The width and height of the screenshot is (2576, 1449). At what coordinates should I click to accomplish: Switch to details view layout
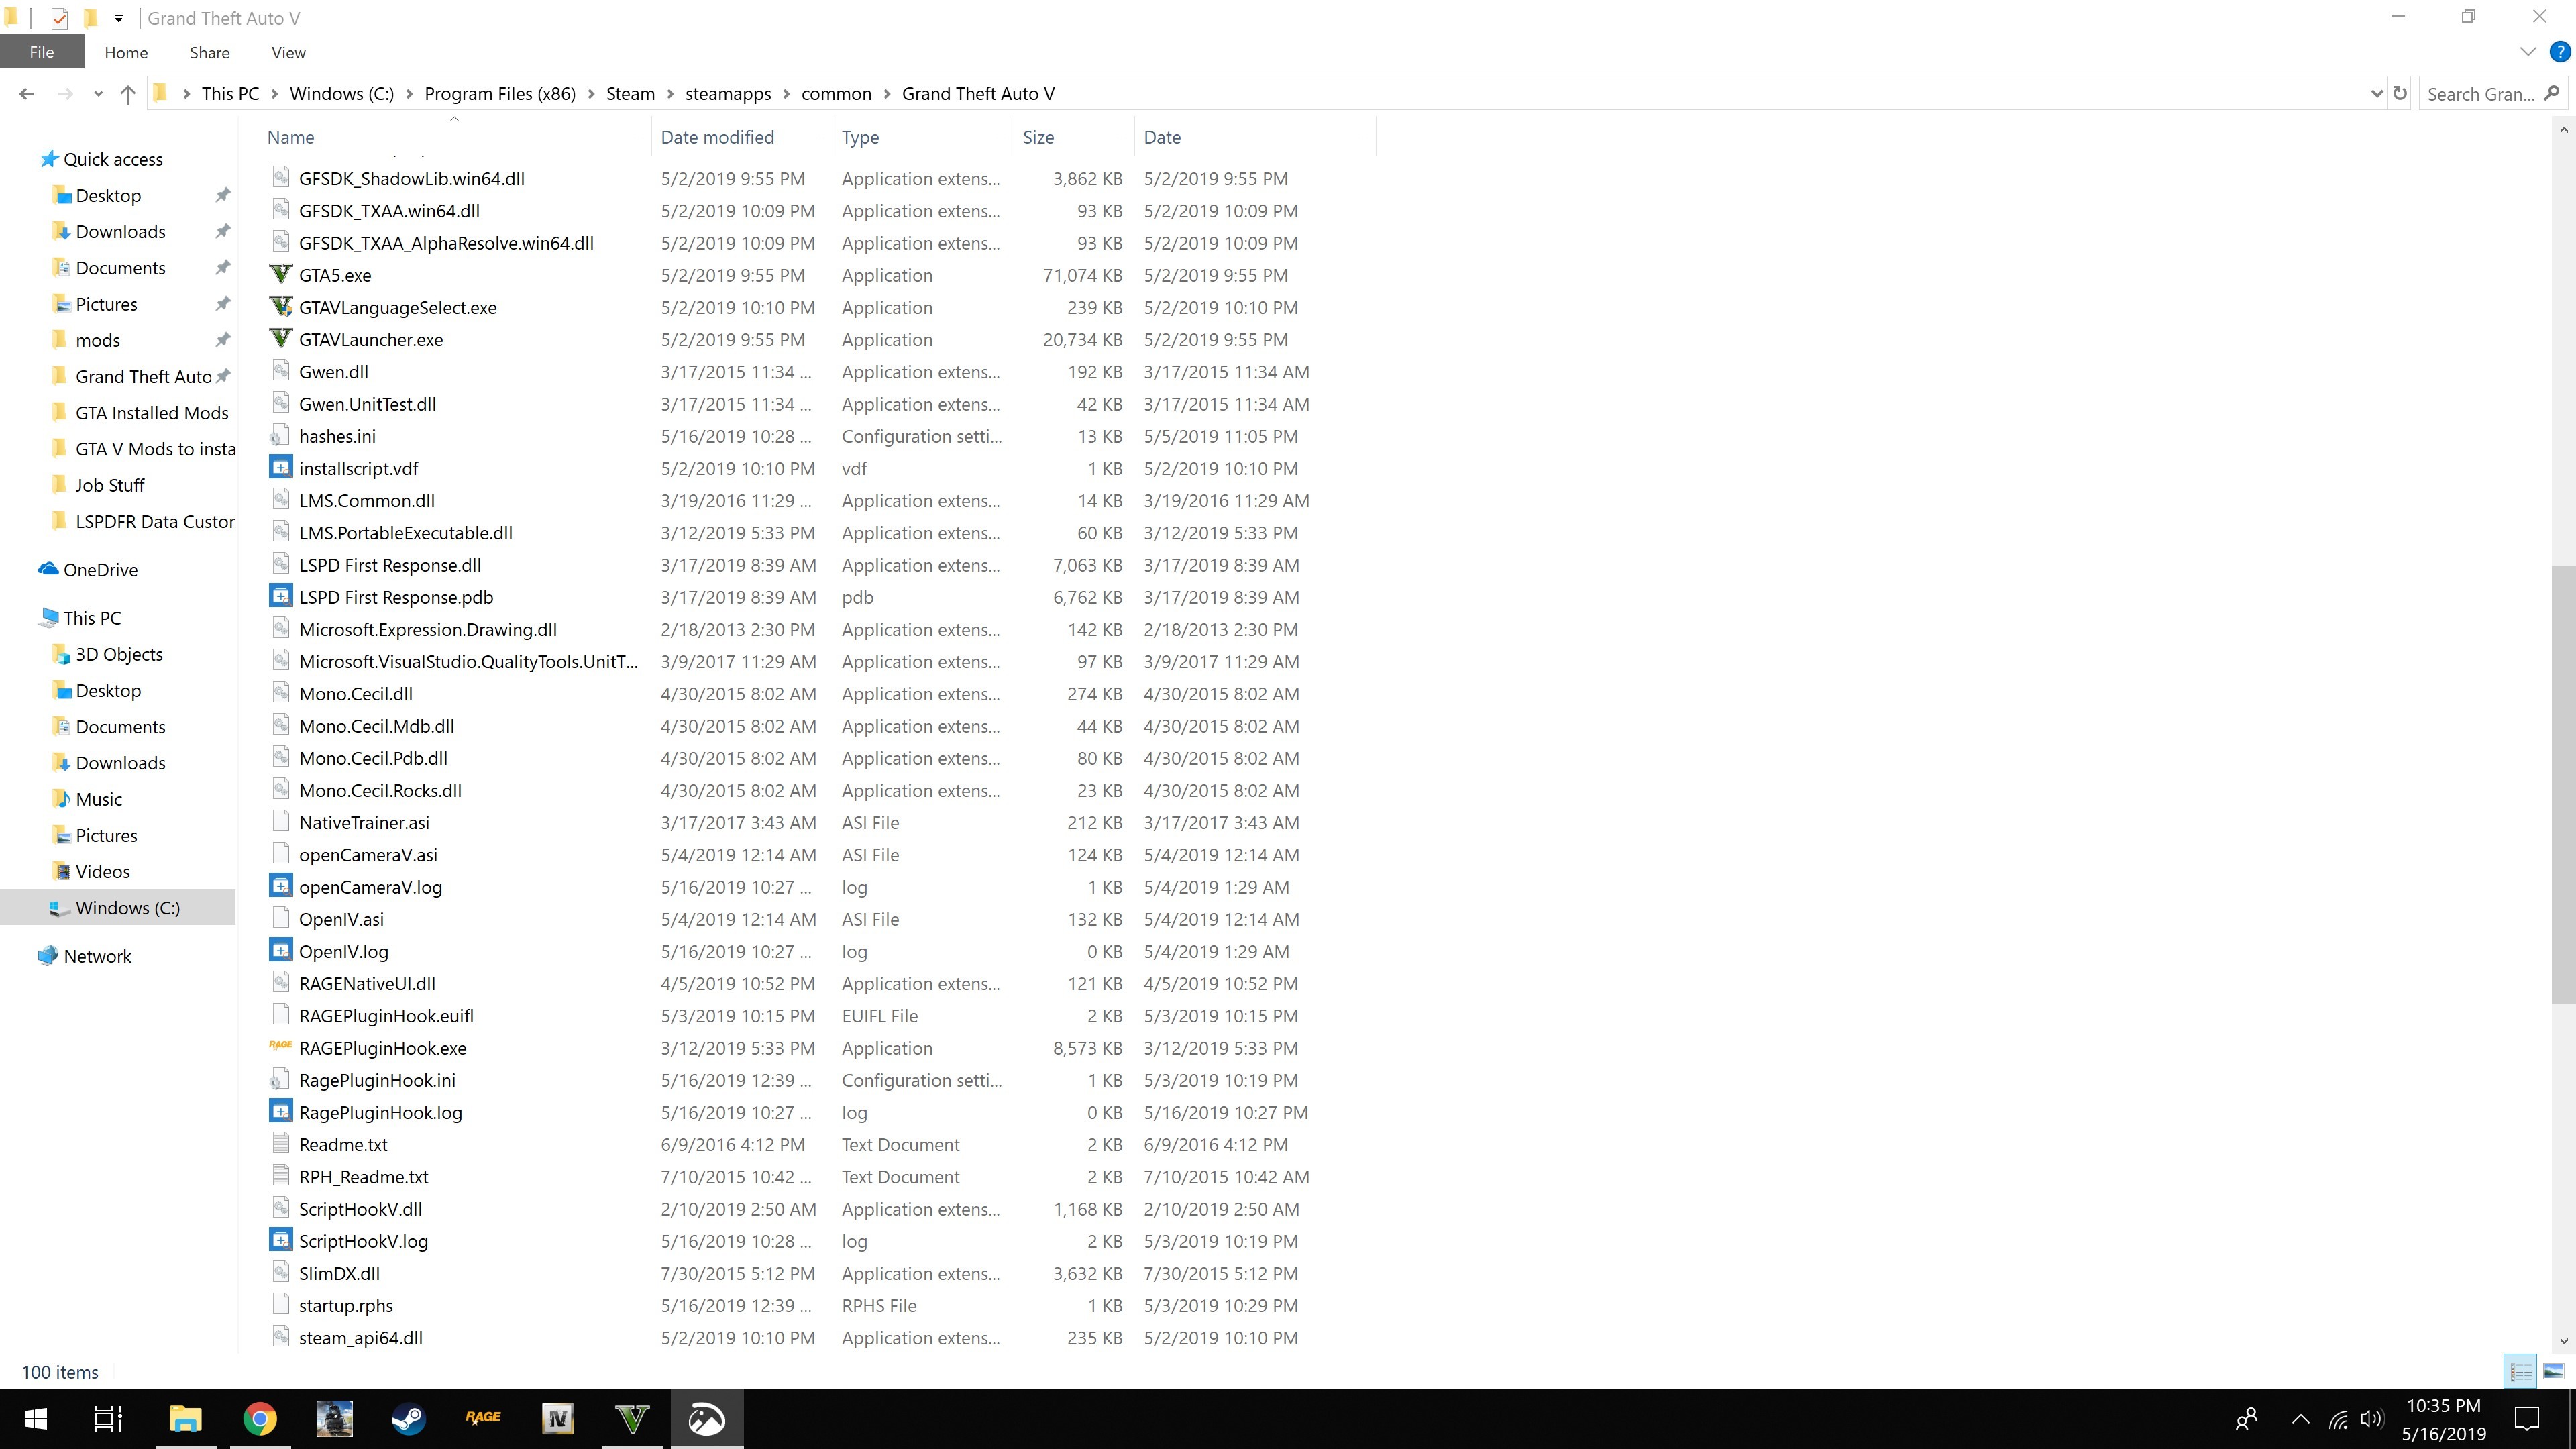point(2520,1372)
